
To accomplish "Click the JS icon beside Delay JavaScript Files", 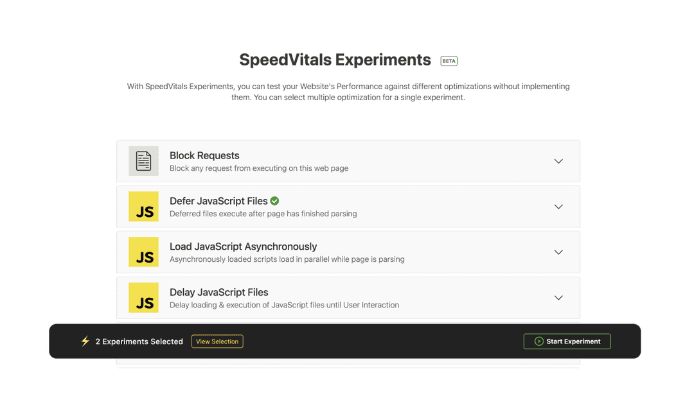I will [x=143, y=298].
